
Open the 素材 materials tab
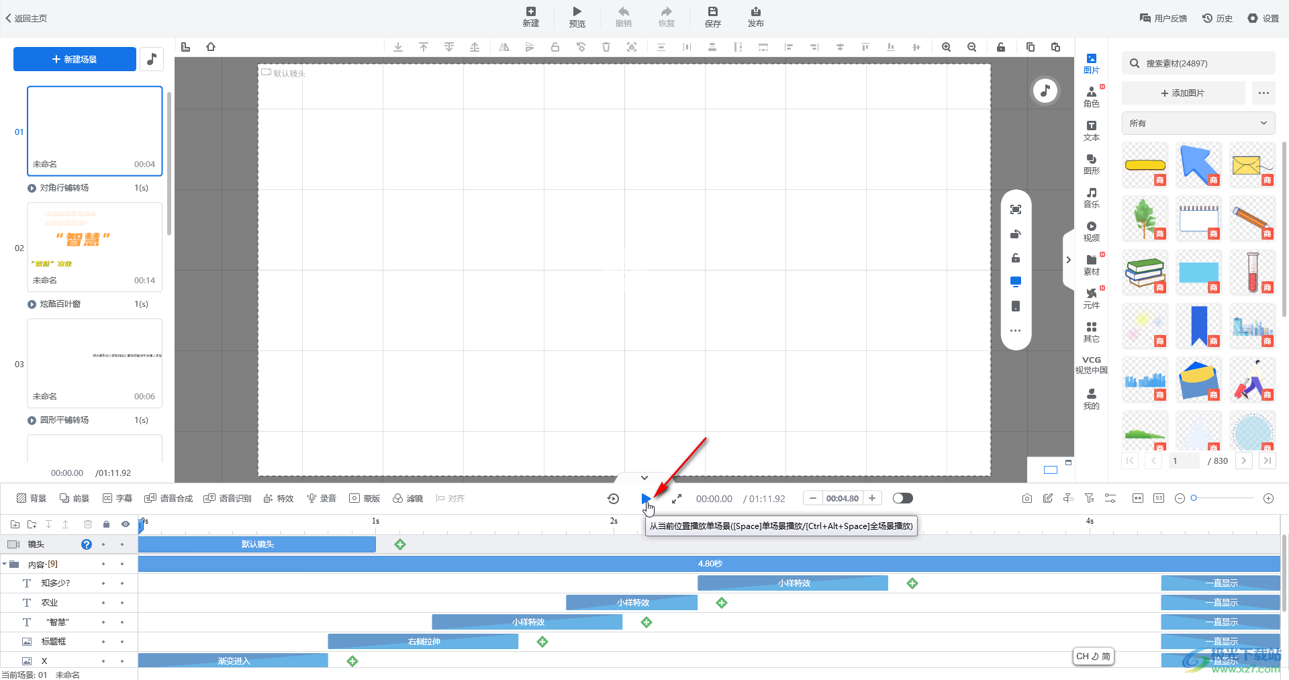(x=1092, y=265)
